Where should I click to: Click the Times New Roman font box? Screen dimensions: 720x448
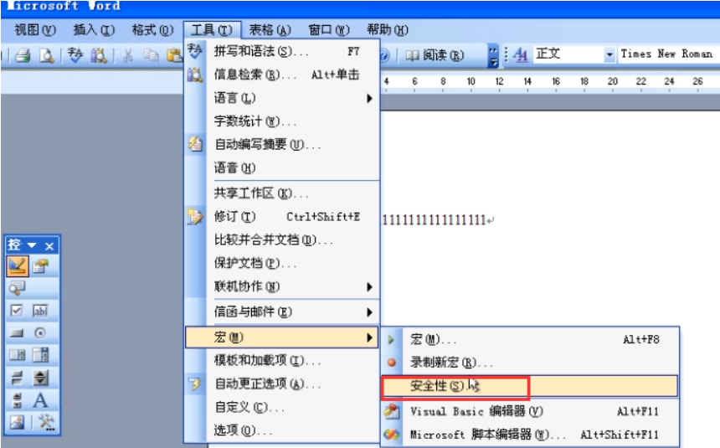coord(669,54)
